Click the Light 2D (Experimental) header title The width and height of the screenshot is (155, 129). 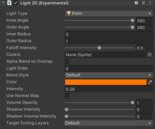(44, 3)
